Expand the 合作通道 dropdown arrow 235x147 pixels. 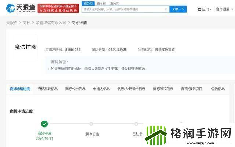(232, 9)
